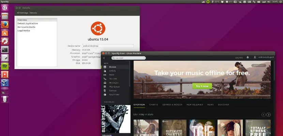The height and width of the screenshot is (136, 283).
Task: Open App Finder in Spotify sidebar
Action: [x=115, y=95]
